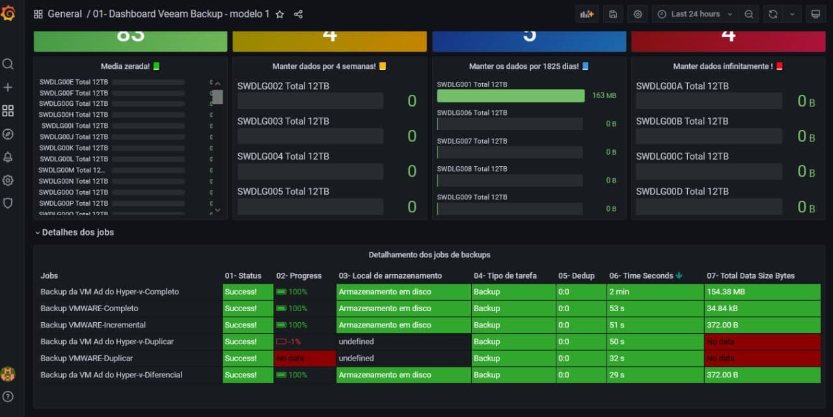Viewport: 833px width, 417px height.
Task: Share the dashboard via share icon
Action: click(298, 14)
